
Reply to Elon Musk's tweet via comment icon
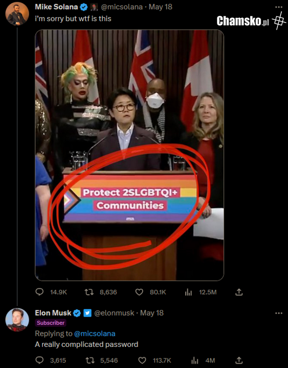coord(39,360)
